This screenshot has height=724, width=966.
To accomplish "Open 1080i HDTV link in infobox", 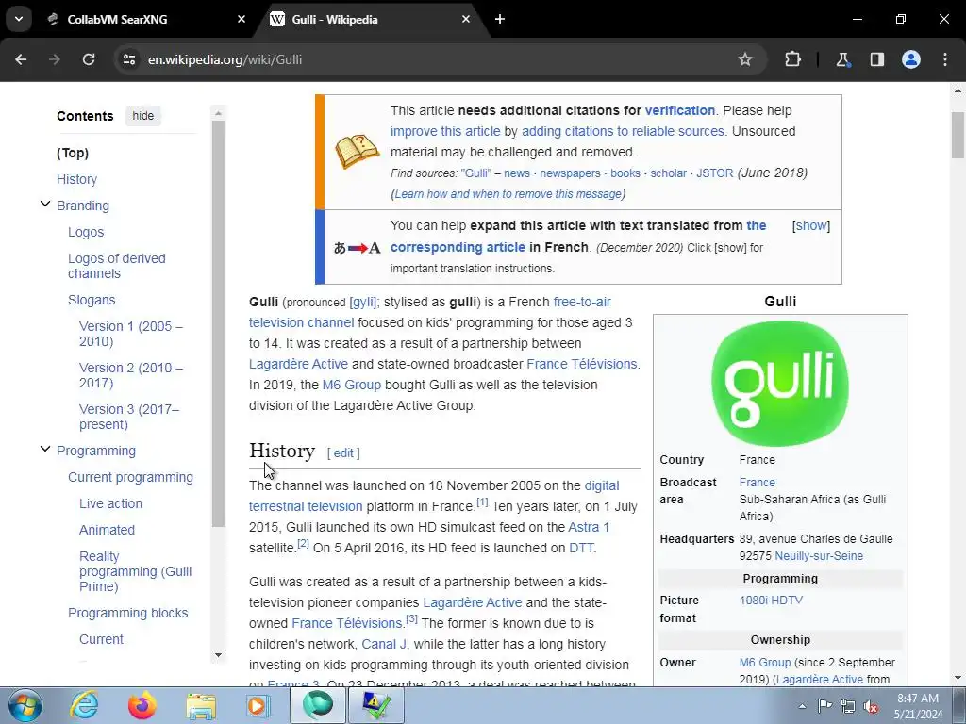I will [771, 601].
